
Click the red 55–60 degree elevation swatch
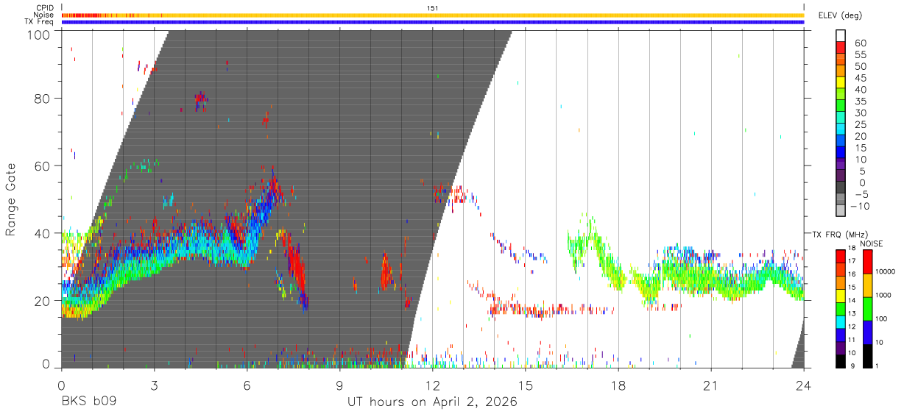click(841, 49)
